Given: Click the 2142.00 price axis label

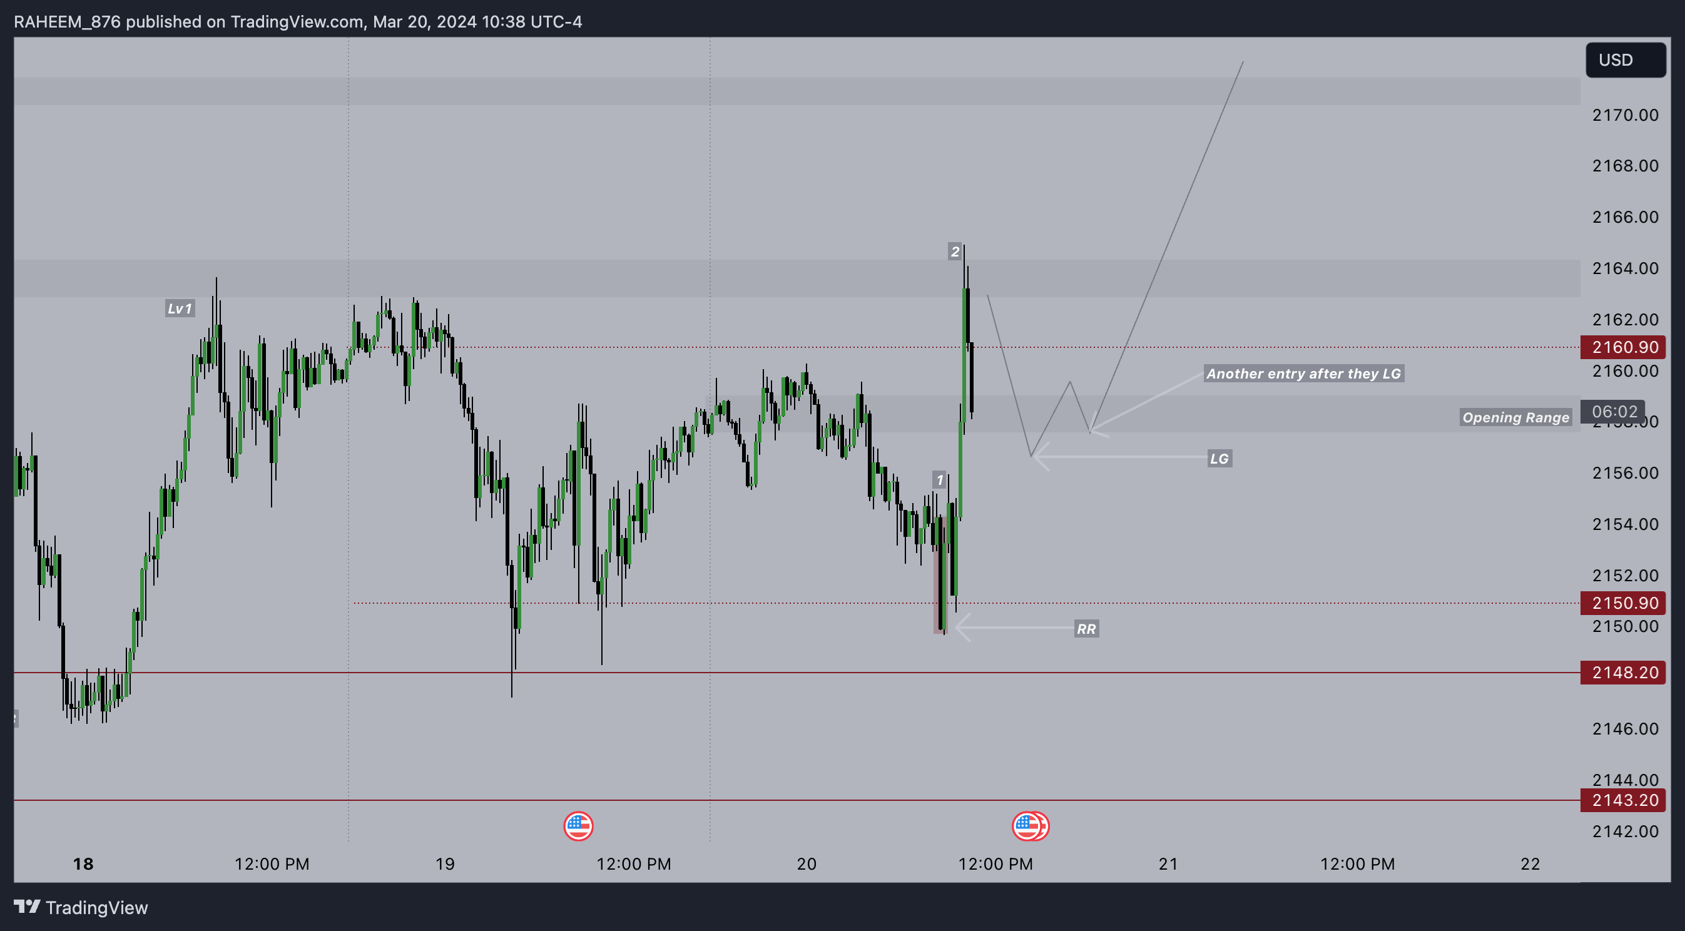Looking at the screenshot, I should coord(1625,831).
